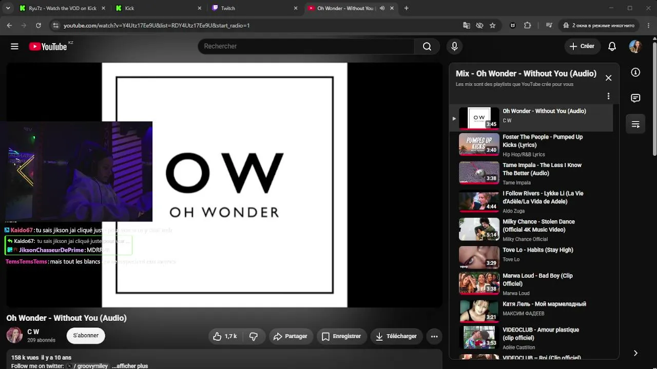Subscribe with the S'abonner button

point(86,336)
